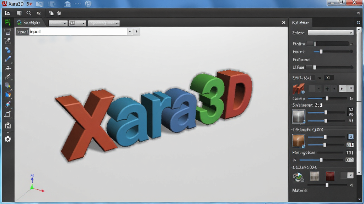364x204 pixels.
Task: Click the gray document icon beside the magnifier
Action: point(19,13)
